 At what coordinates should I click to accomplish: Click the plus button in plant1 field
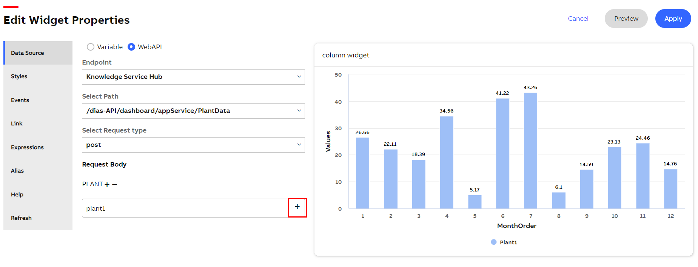point(297,207)
